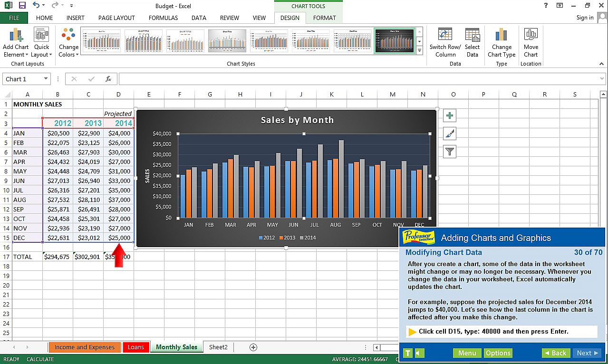The image size is (608, 364).
Task: Select the dark chart style thumbnail
Action: (x=394, y=40)
